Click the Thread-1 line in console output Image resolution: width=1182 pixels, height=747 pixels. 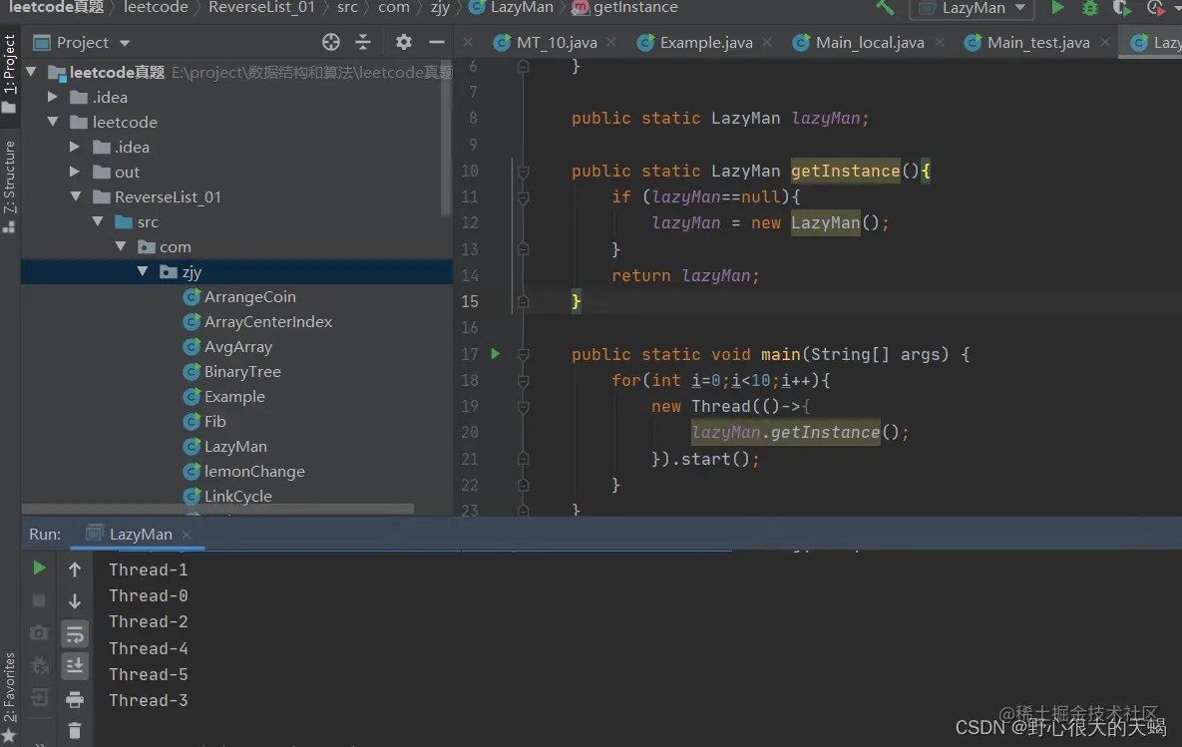tap(149, 569)
